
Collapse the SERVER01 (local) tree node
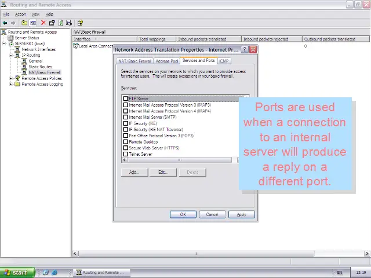pos(4,44)
